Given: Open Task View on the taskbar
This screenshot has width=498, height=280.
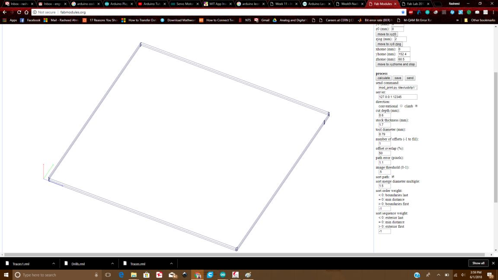Looking at the screenshot, I should pos(108,275).
